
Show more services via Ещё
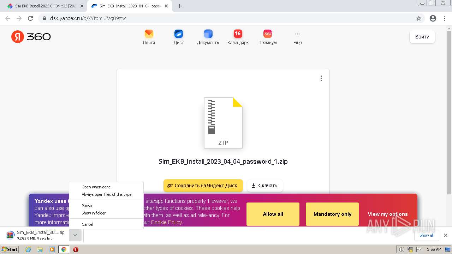tap(297, 37)
